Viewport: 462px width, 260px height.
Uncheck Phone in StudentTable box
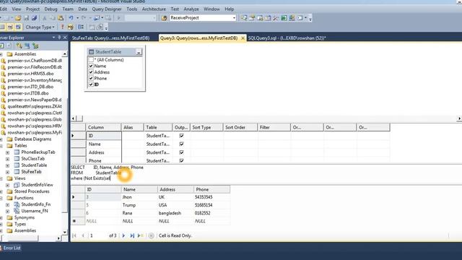click(91, 79)
